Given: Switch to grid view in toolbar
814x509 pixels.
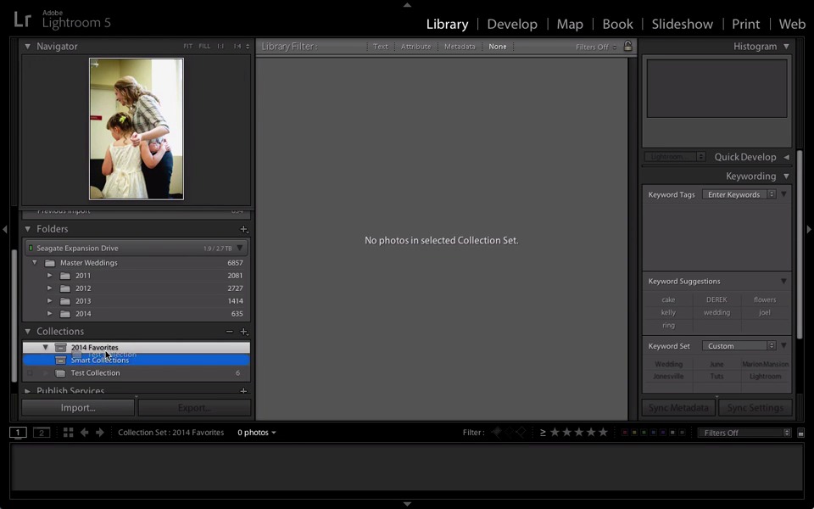Looking at the screenshot, I should click(68, 433).
